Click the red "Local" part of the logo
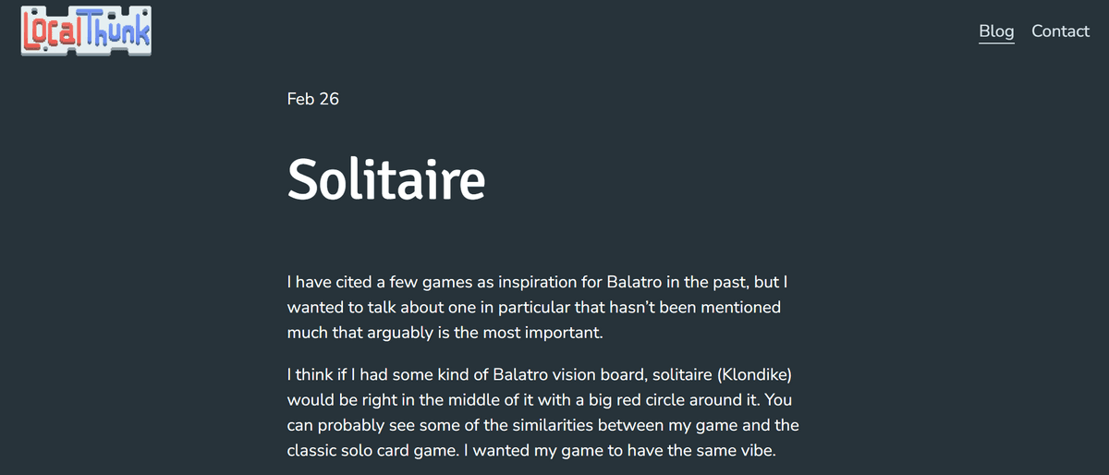Image resolution: width=1109 pixels, height=475 pixels. [x=54, y=31]
